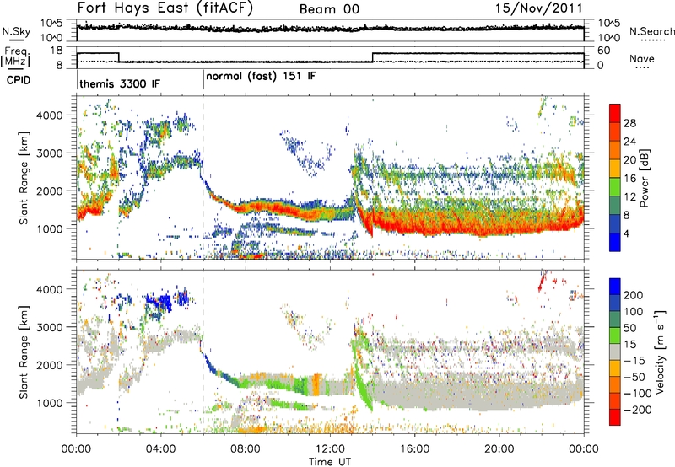
Task: Click the "-200" velocity colorbar label
Action: pyautogui.click(x=637, y=410)
